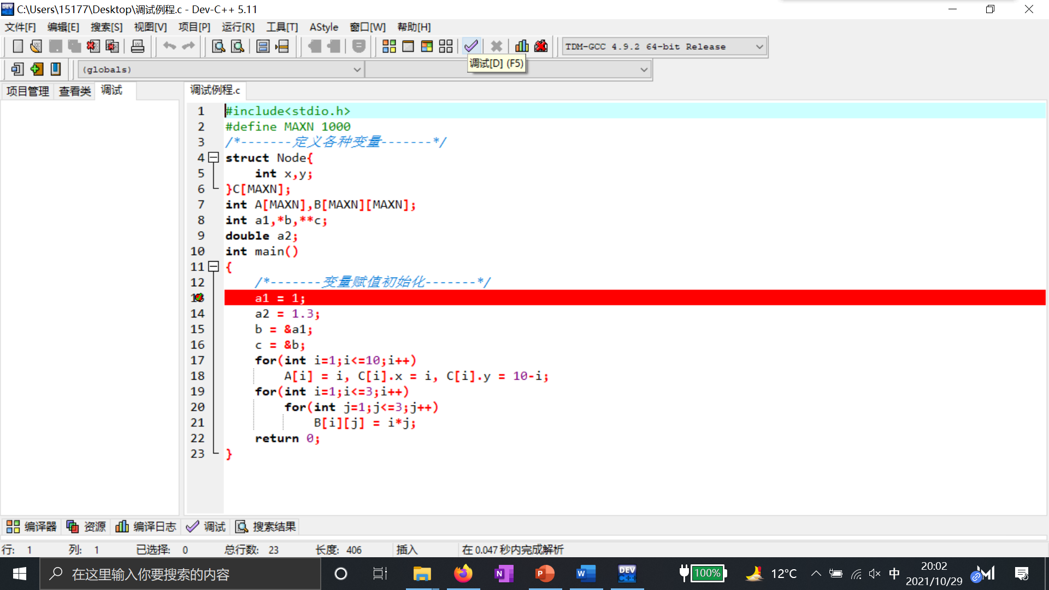Open the 工具[T] menu
This screenshot has height=590, width=1049.
click(x=282, y=27)
